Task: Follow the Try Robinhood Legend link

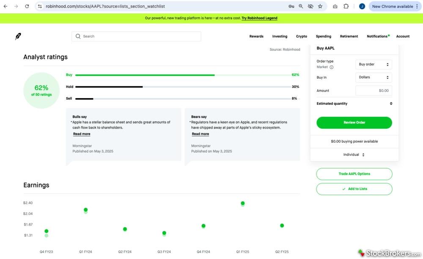Action: tap(259, 18)
